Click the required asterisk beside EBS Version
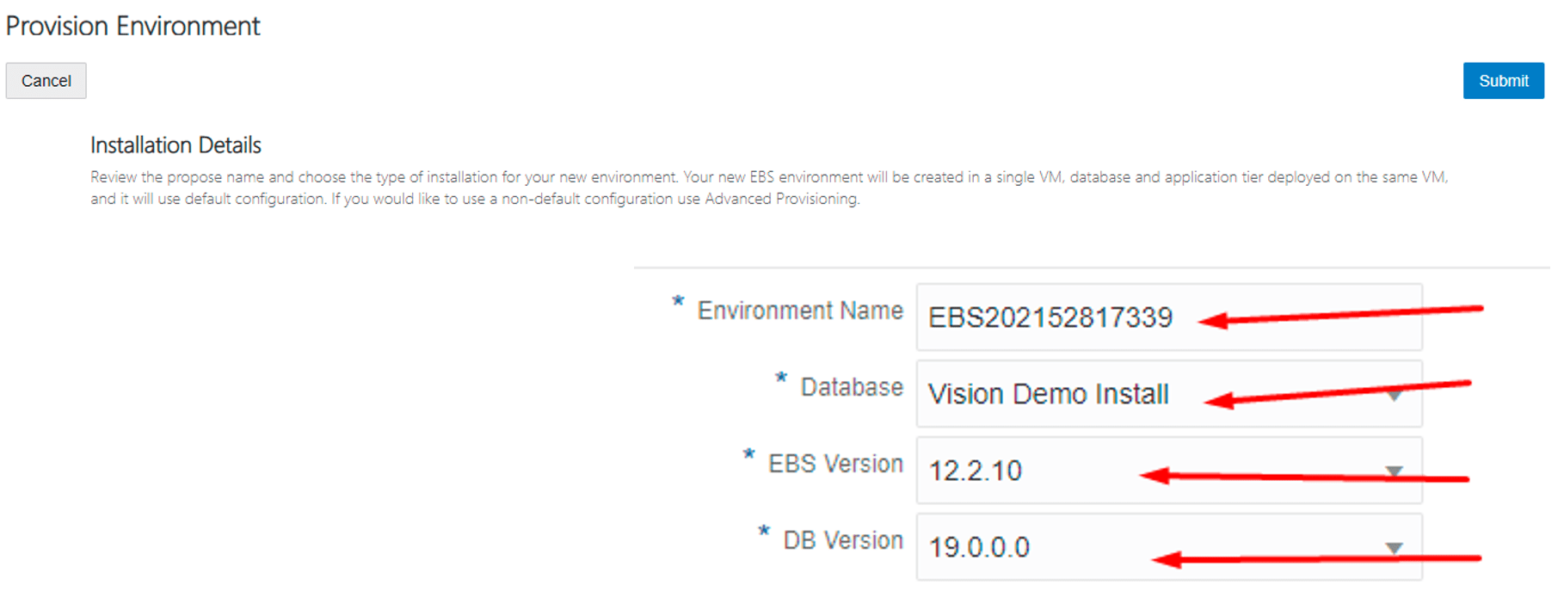This screenshot has width=1564, height=591. pyautogui.click(x=748, y=455)
